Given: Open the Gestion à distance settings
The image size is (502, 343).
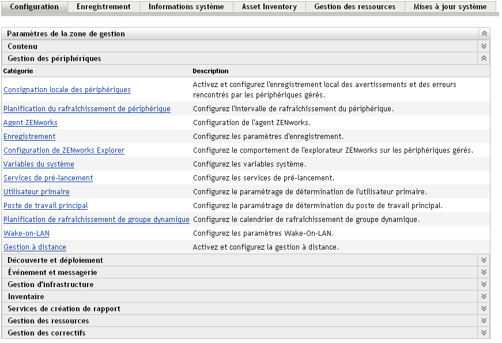Looking at the screenshot, I should tap(35, 247).
